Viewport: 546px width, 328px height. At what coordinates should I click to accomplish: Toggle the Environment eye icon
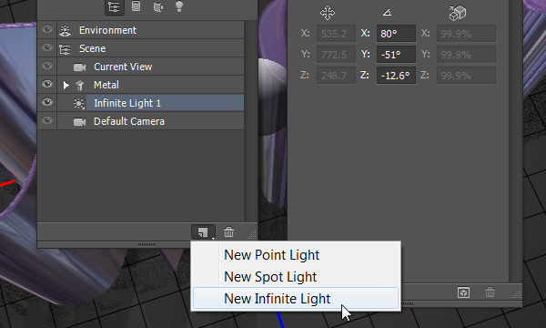(x=47, y=30)
